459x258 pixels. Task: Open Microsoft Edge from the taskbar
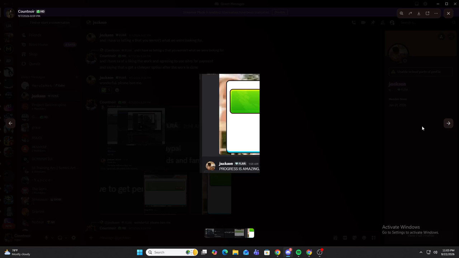(x=225, y=252)
